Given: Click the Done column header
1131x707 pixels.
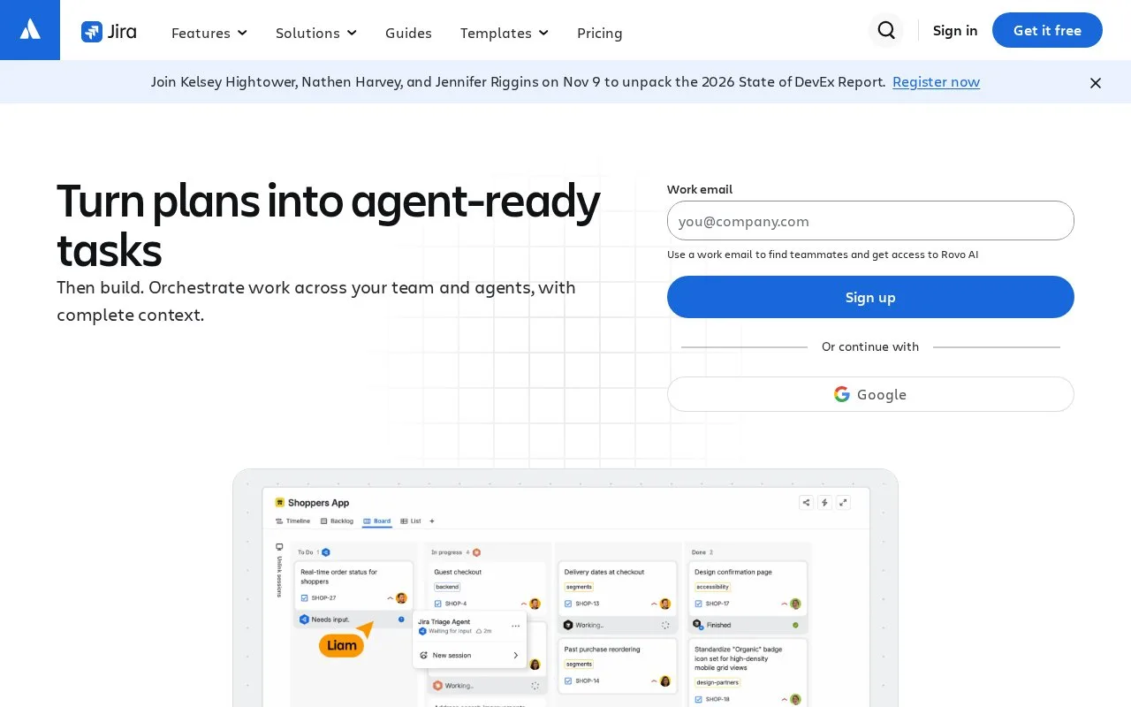Looking at the screenshot, I should 703,552.
